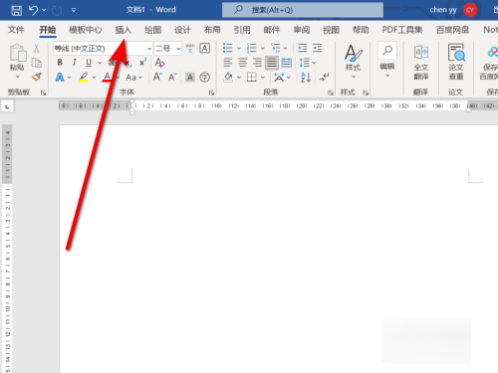Click 全文翻译 button

point(421,63)
